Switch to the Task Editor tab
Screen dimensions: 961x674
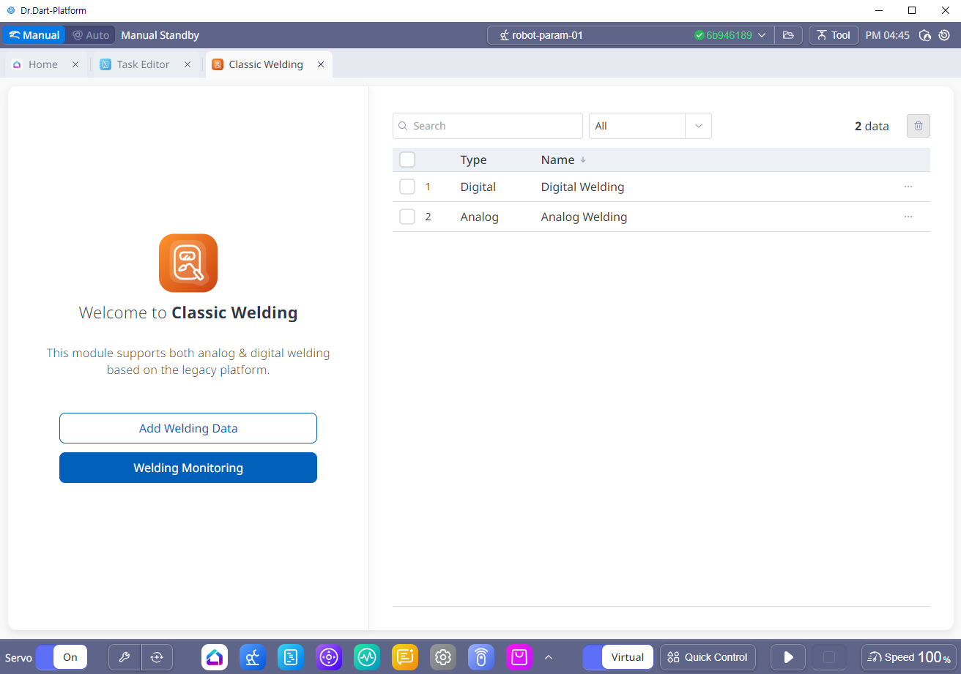(143, 64)
